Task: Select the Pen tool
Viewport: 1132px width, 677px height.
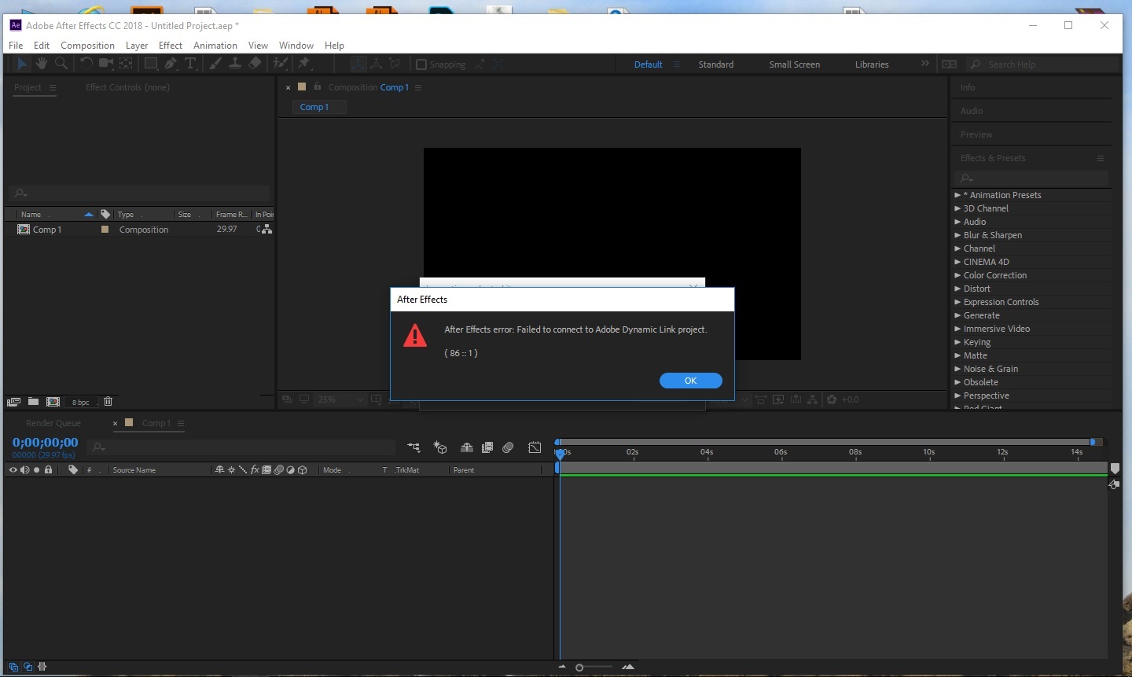Action: [171, 64]
